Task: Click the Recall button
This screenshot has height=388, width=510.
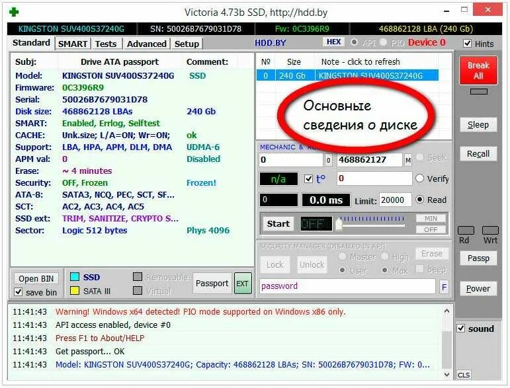Action: (x=478, y=154)
